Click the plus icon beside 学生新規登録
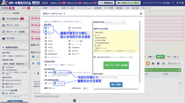The height and width of the screenshot is (103, 185). click(x=4, y=19)
